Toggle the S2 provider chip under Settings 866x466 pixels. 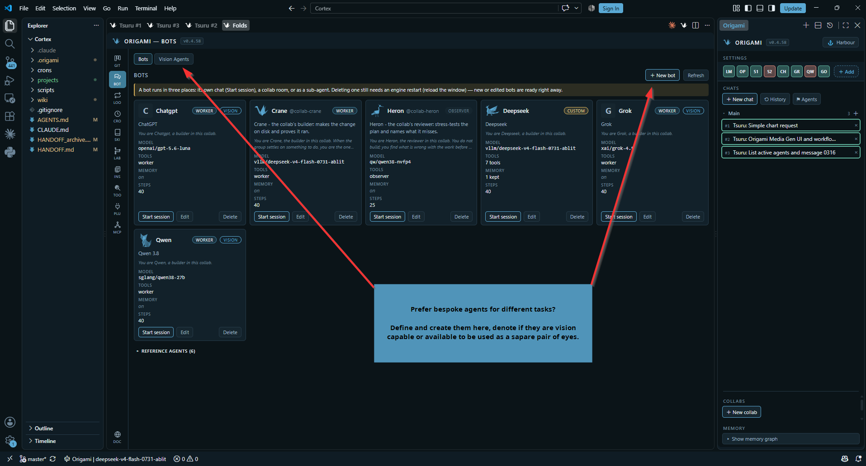770,71
